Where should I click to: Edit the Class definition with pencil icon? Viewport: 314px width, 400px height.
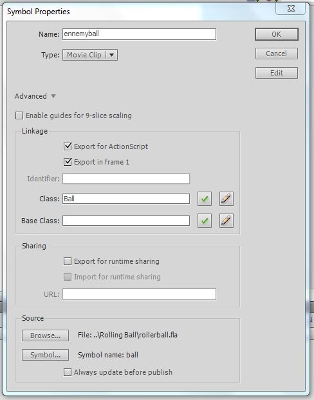coord(226,199)
